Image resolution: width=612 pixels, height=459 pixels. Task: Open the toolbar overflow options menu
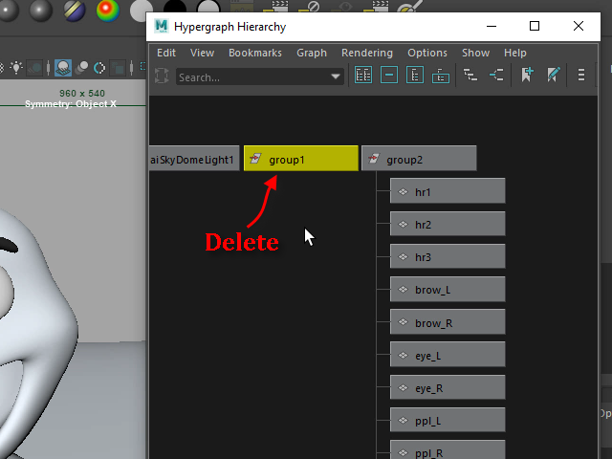click(580, 76)
